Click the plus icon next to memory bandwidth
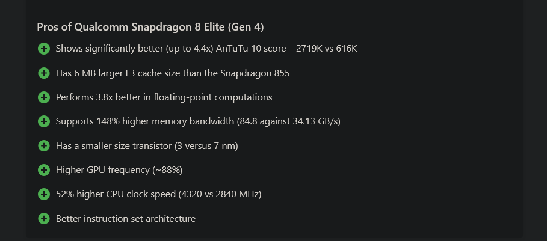 [43, 121]
